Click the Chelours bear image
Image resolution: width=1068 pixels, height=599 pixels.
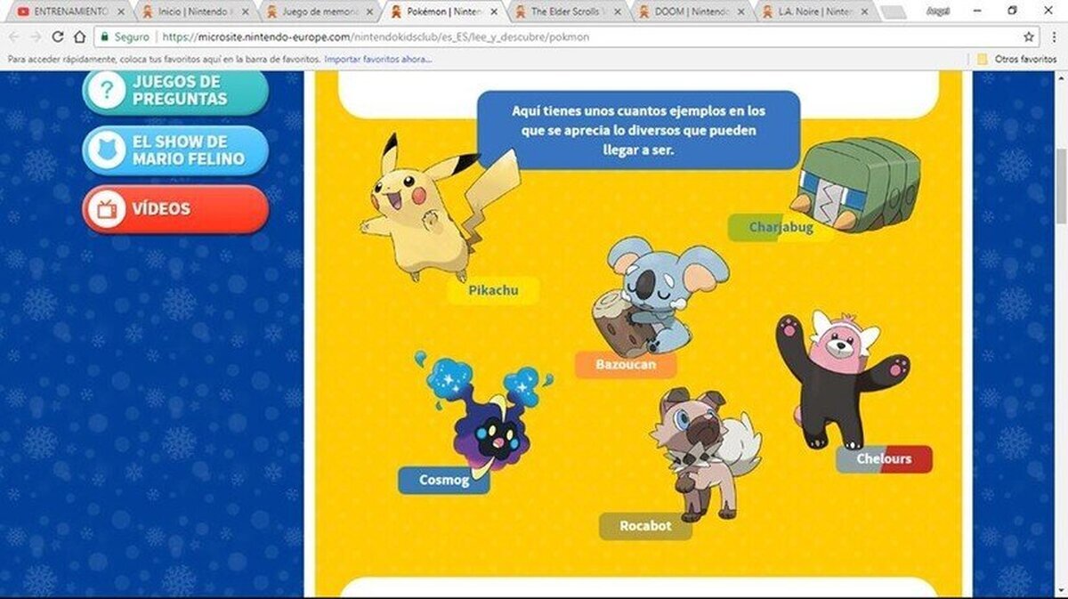tap(842, 380)
